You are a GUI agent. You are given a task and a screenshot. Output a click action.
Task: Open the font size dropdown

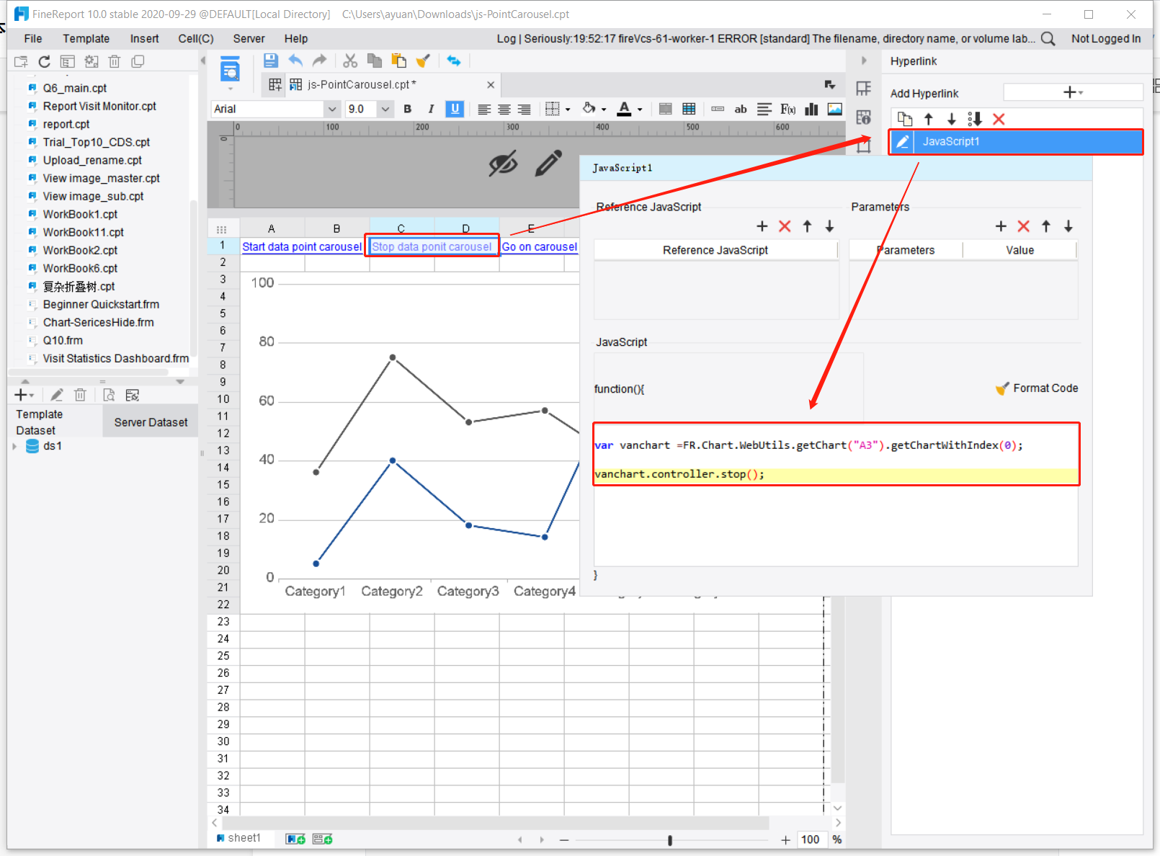(385, 109)
